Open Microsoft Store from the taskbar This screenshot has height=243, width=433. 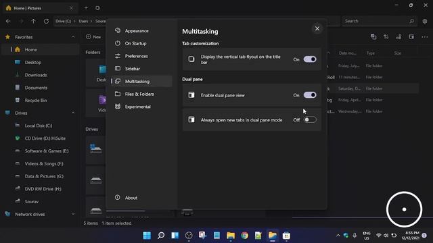click(286, 236)
